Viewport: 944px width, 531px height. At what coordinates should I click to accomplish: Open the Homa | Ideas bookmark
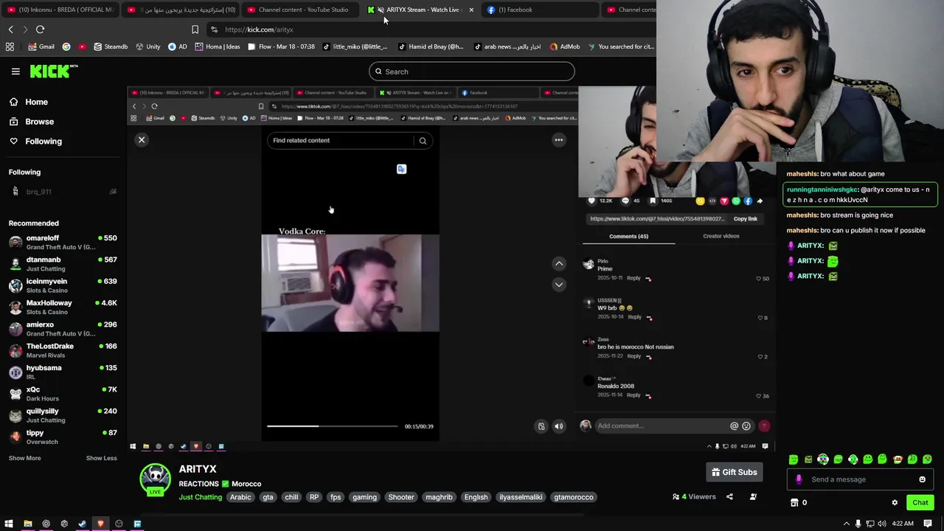point(217,46)
